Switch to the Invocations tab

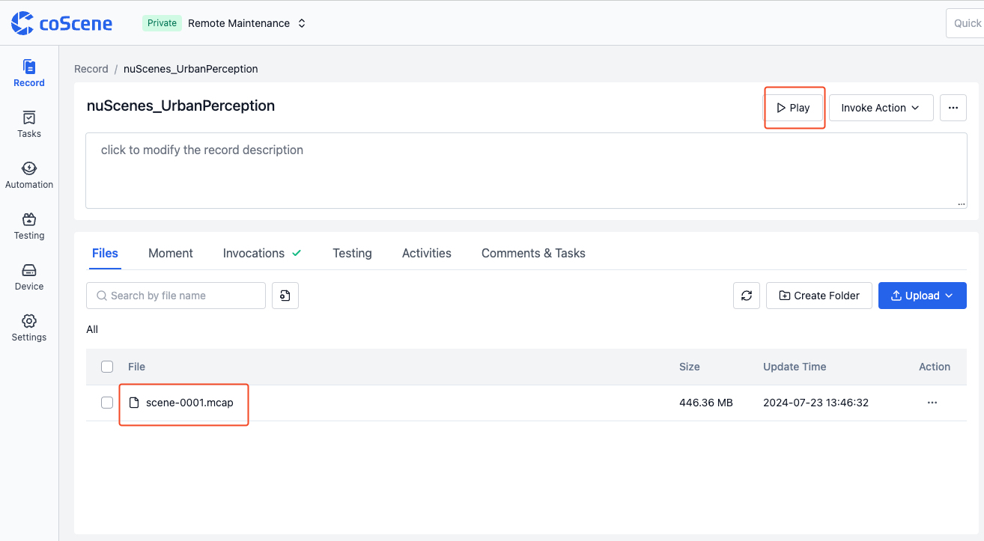tap(254, 253)
